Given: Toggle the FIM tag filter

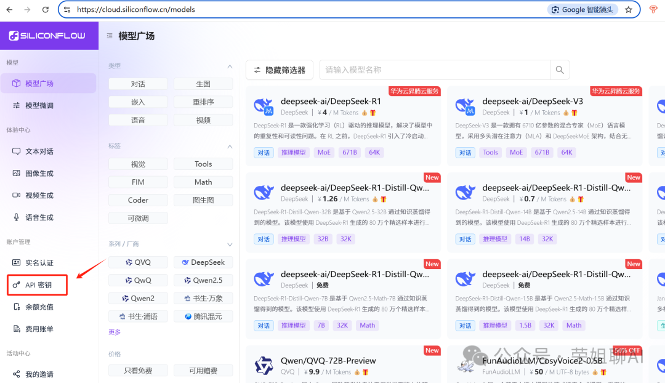Looking at the screenshot, I should 139,182.
